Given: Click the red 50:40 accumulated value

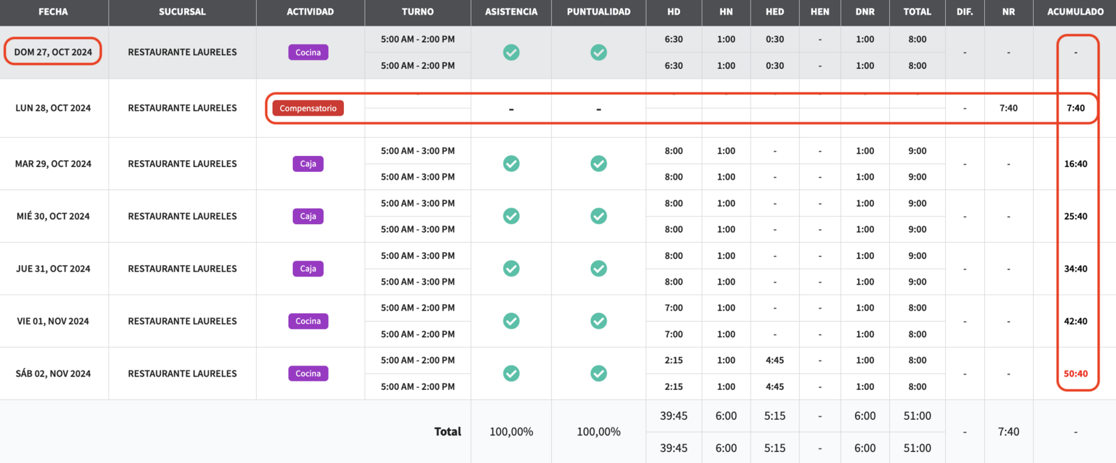Looking at the screenshot, I should click(x=1075, y=374).
